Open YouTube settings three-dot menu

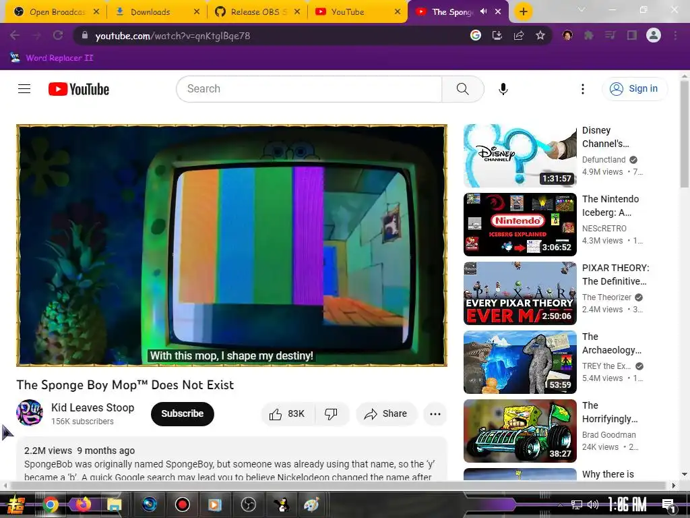(583, 89)
